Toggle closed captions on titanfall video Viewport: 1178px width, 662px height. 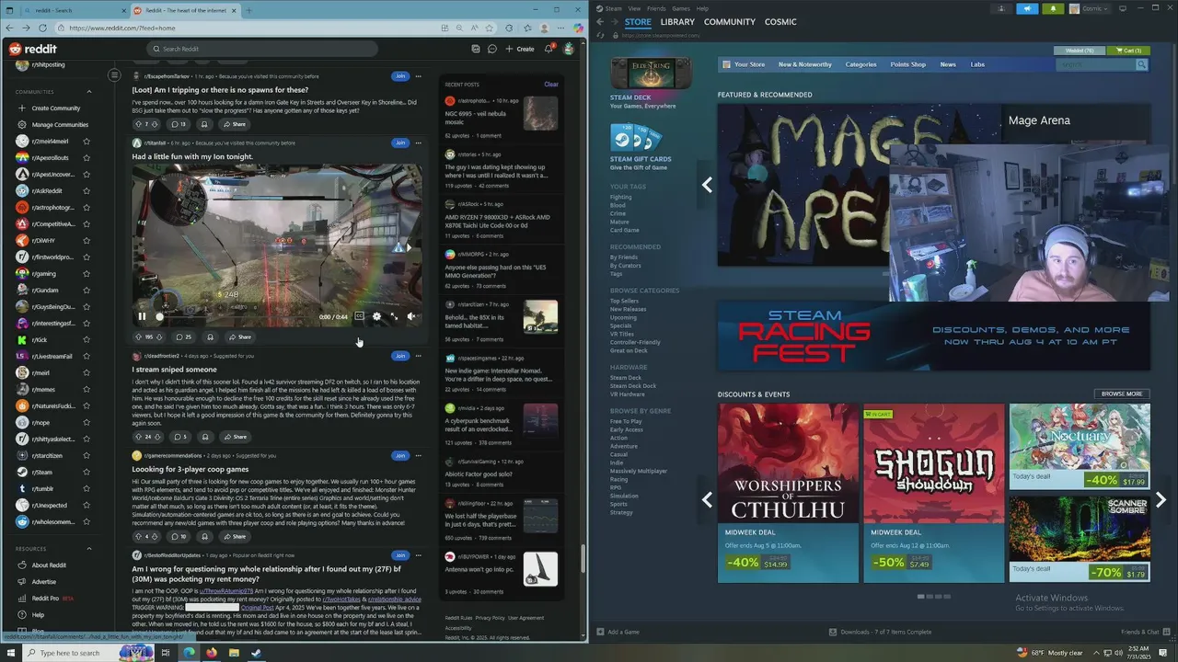pos(359,316)
